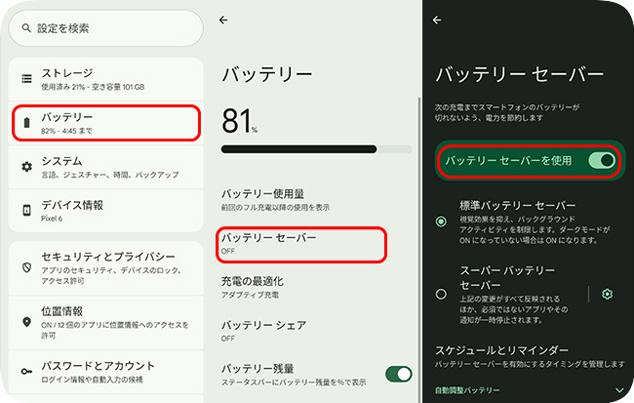The image size is (634, 403).
Task: Toggle the バッテリー残量 percentage switch
Action: coord(399,374)
